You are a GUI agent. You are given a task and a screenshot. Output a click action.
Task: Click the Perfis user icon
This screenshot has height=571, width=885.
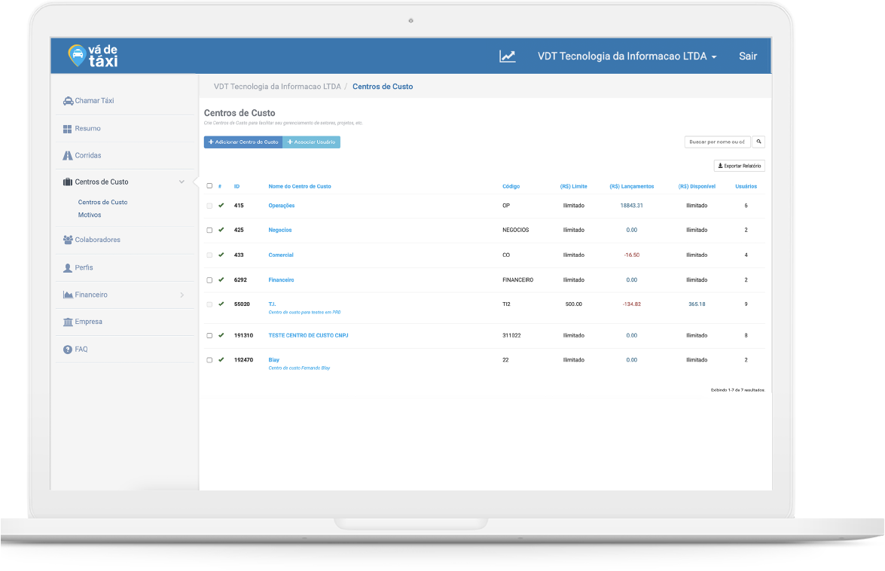coord(68,268)
